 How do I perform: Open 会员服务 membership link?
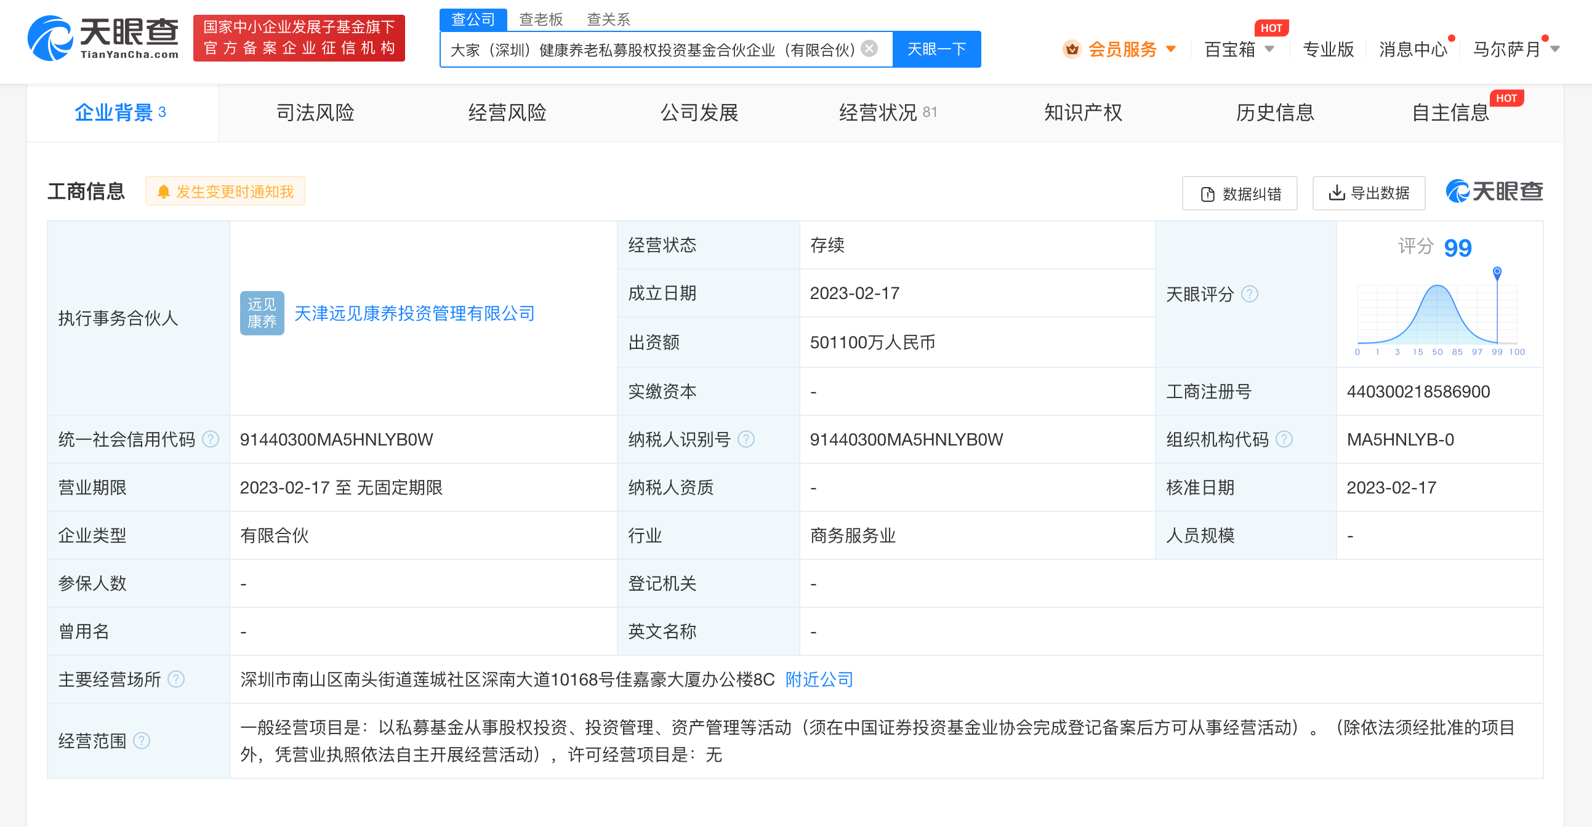[1122, 49]
